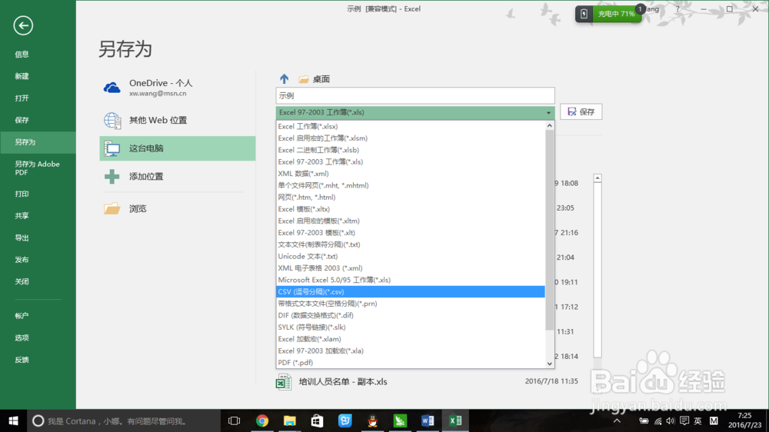769x432 pixels.
Task: Choose Excel 加载宏(*.xlam) format
Action: [410, 339]
